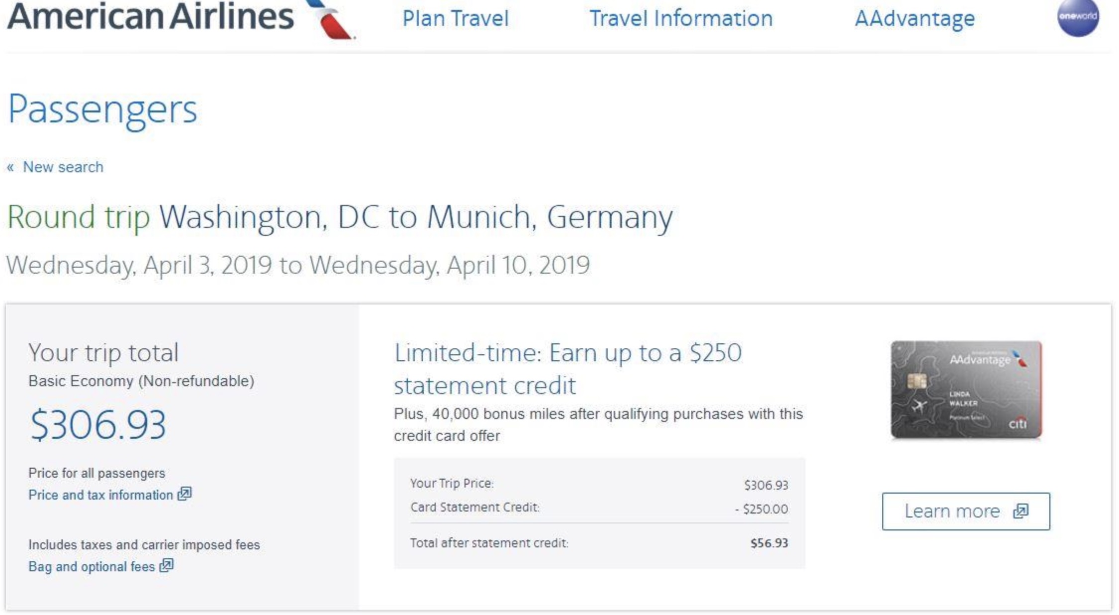
Task: Click the external-link icon inside Learn more
Action: point(1021,511)
